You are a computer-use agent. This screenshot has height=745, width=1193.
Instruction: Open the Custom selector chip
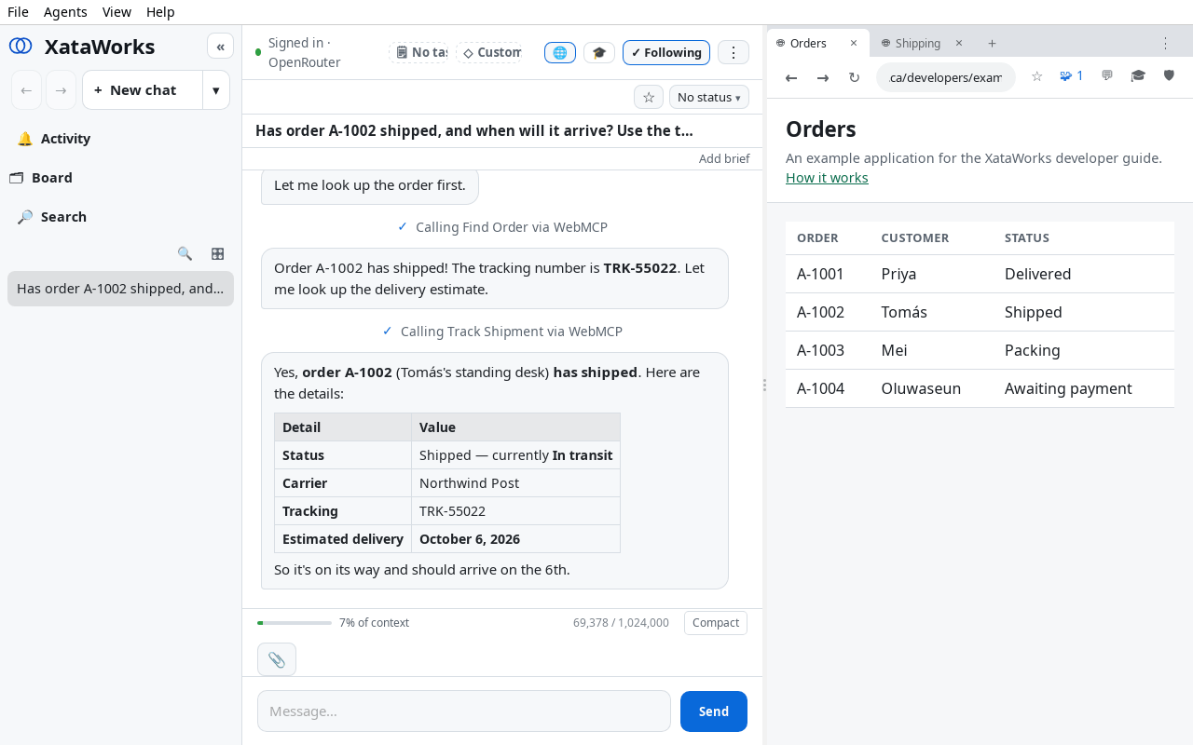click(x=488, y=53)
